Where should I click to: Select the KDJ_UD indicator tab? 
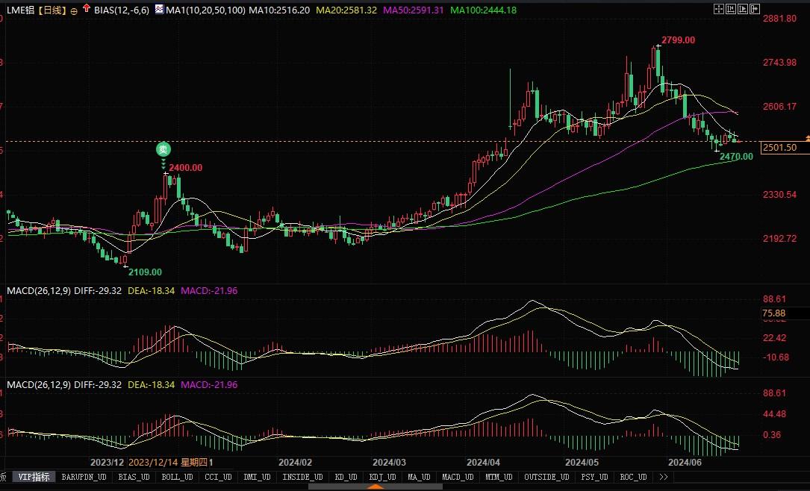(x=383, y=477)
